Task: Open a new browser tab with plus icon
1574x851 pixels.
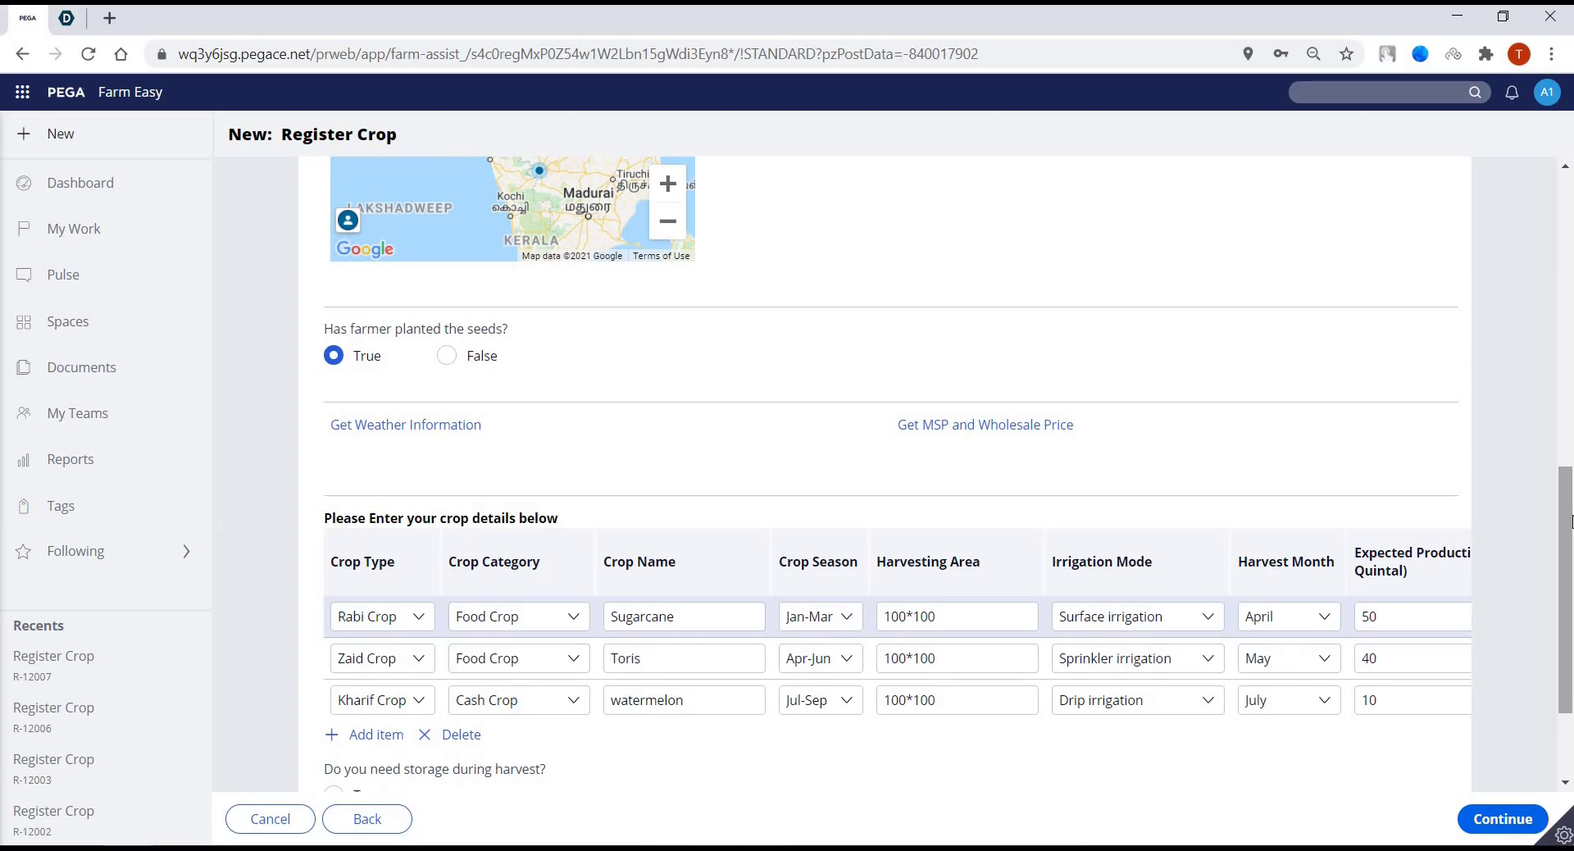Action: pyautogui.click(x=110, y=18)
